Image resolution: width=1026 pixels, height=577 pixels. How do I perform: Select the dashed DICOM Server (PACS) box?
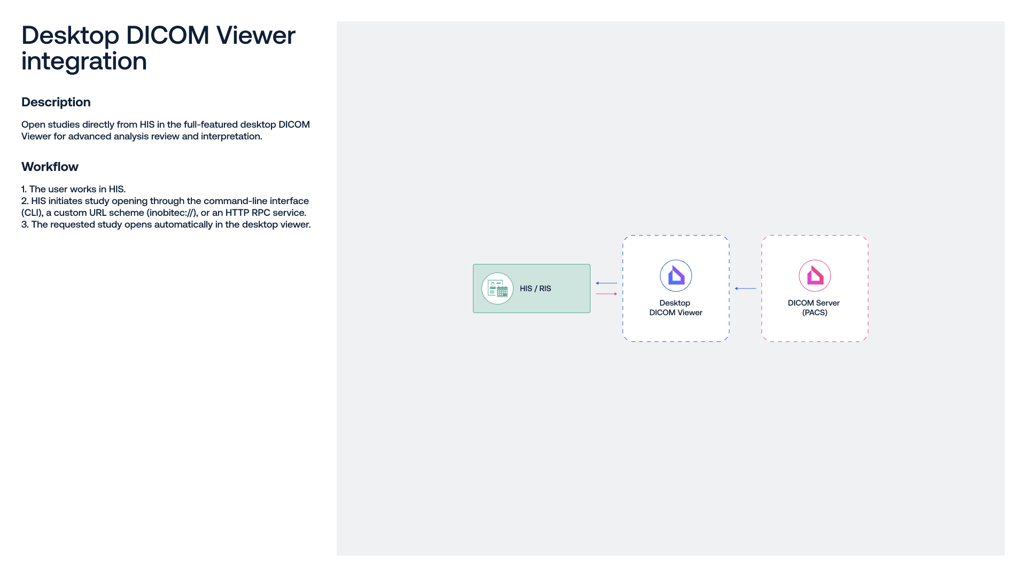pos(815,288)
